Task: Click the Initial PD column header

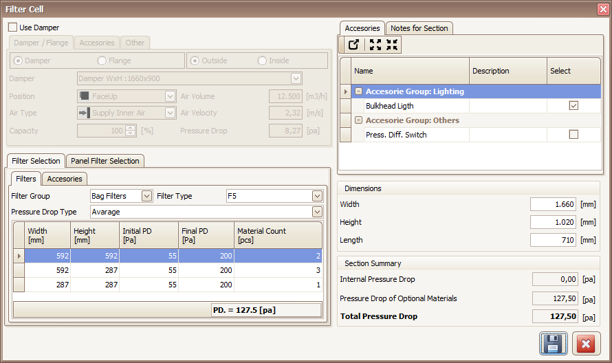Action: click(149, 235)
